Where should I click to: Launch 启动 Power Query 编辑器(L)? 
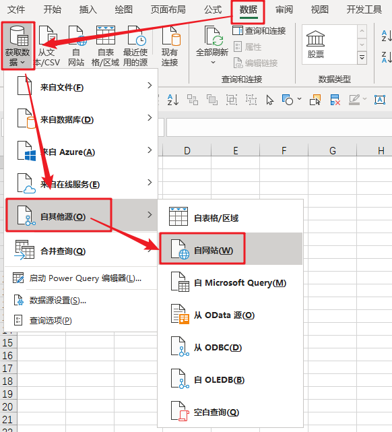[x=81, y=278]
